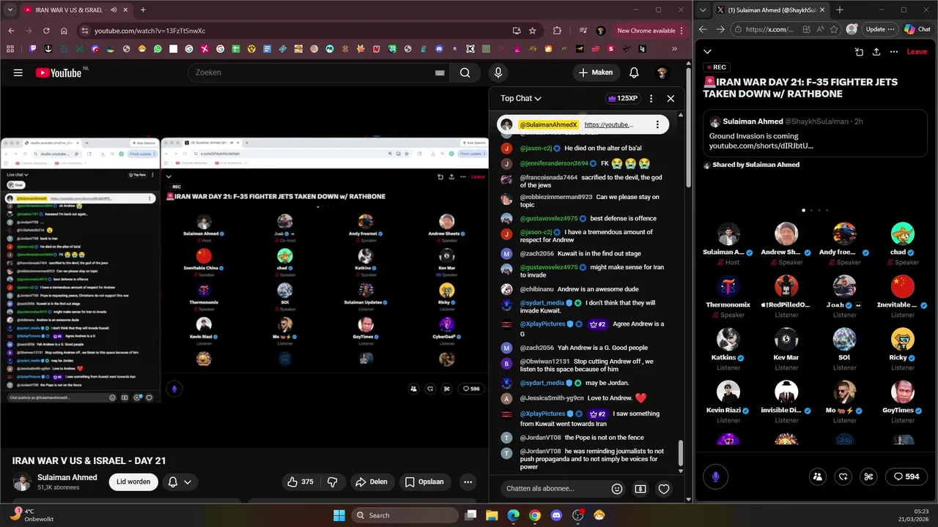Open the chat emoji picker
938x527 pixels.
pos(617,489)
